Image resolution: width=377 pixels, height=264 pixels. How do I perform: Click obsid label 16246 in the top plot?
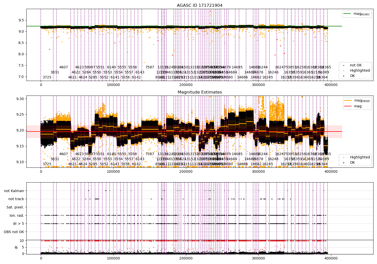(x=273, y=72)
